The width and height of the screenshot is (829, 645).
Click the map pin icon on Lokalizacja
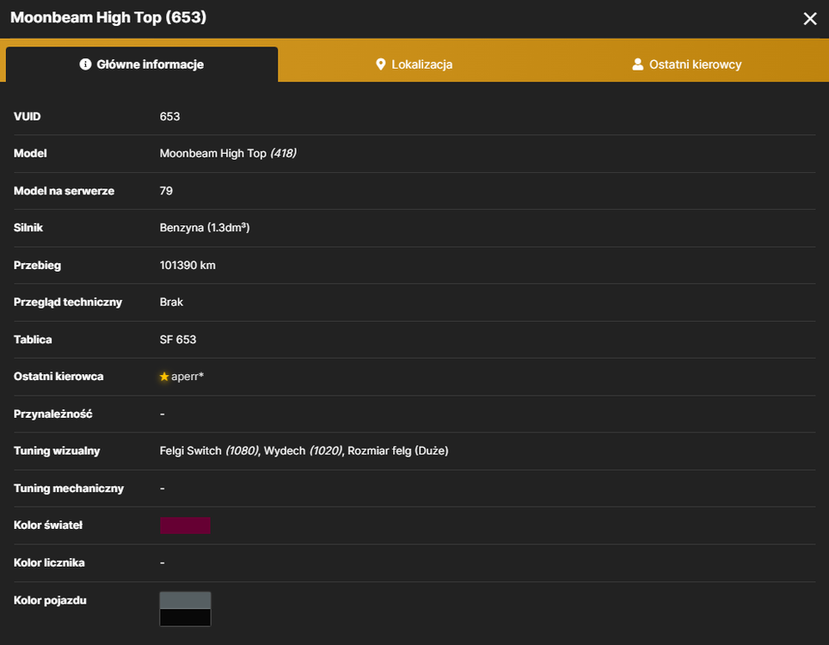point(380,64)
